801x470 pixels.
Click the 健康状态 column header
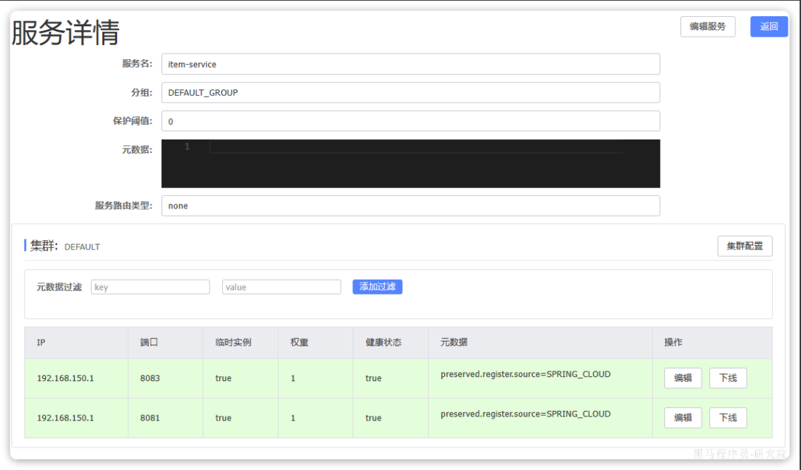tap(384, 342)
